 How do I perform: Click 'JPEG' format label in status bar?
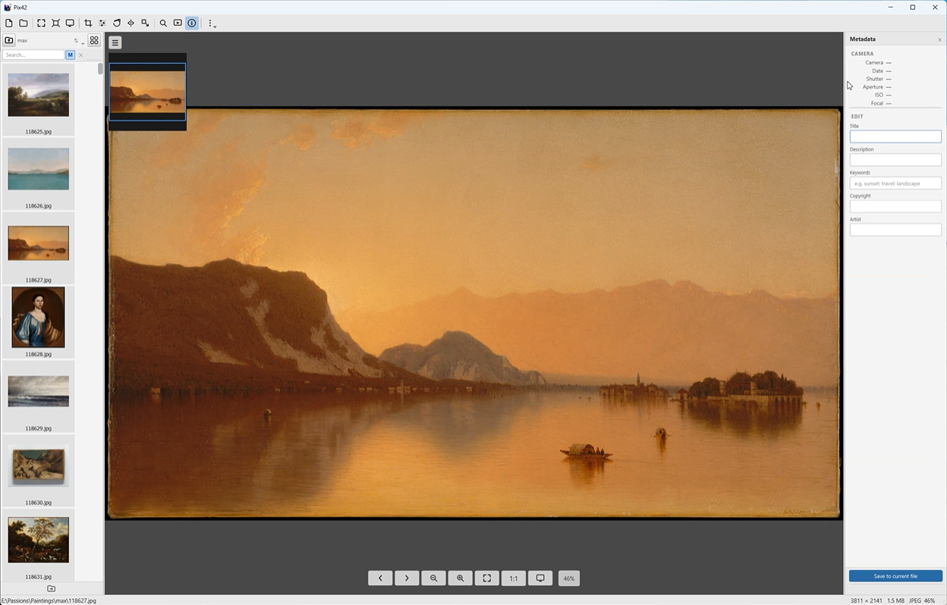[914, 600]
